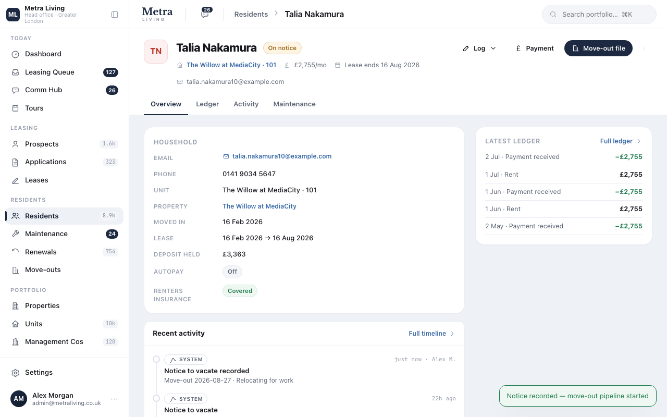Screen dimensions: 667x417
Task: Click the Comm Hub chat icon in sidebar
Action: tap(16, 90)
